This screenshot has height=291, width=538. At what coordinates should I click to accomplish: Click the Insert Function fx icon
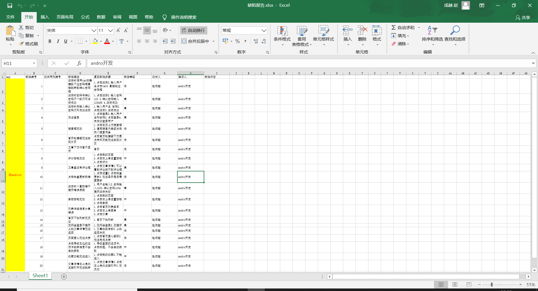(x=79, y=63)
